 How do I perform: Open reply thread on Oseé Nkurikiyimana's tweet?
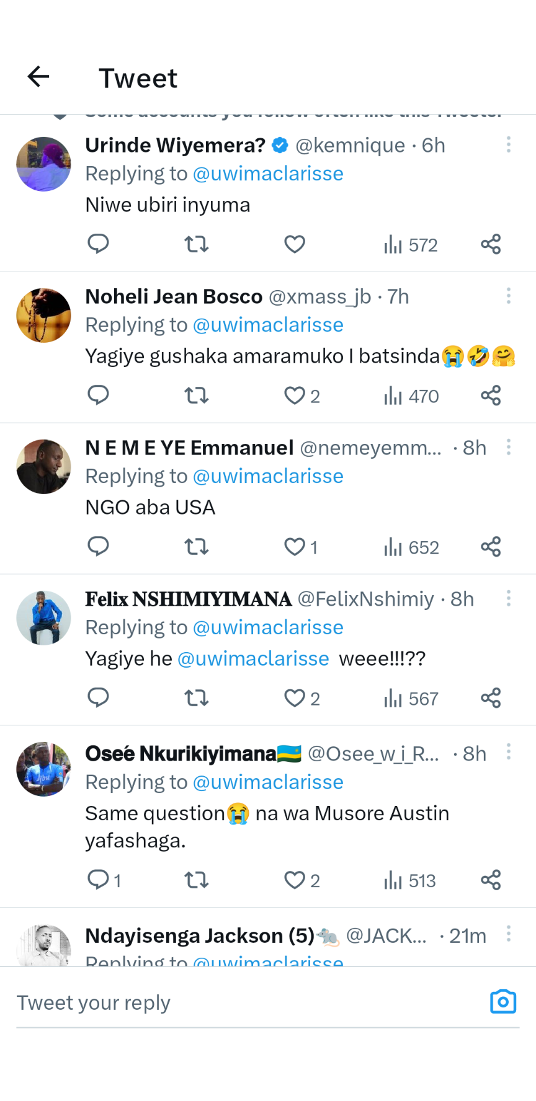click(104, 880)
